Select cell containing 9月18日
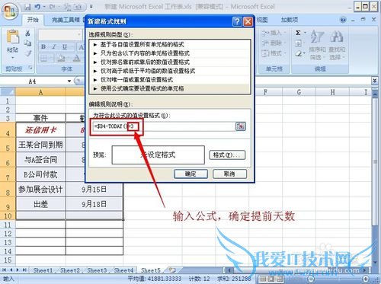Viewport: 381px width, 284px height. pos(94,204)
